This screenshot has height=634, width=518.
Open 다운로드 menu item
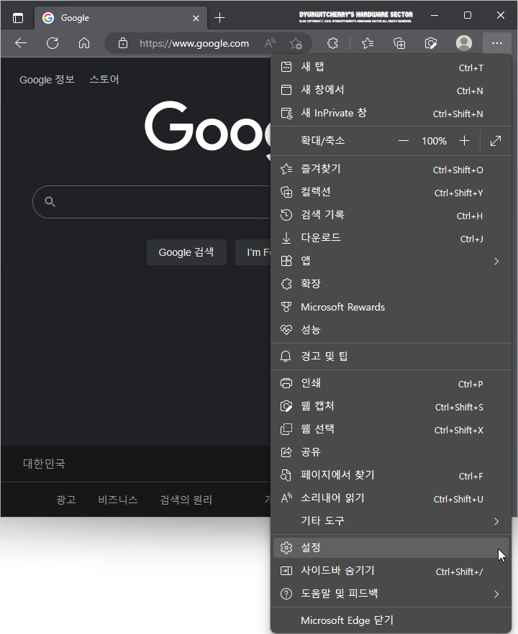tap(391, 238)
